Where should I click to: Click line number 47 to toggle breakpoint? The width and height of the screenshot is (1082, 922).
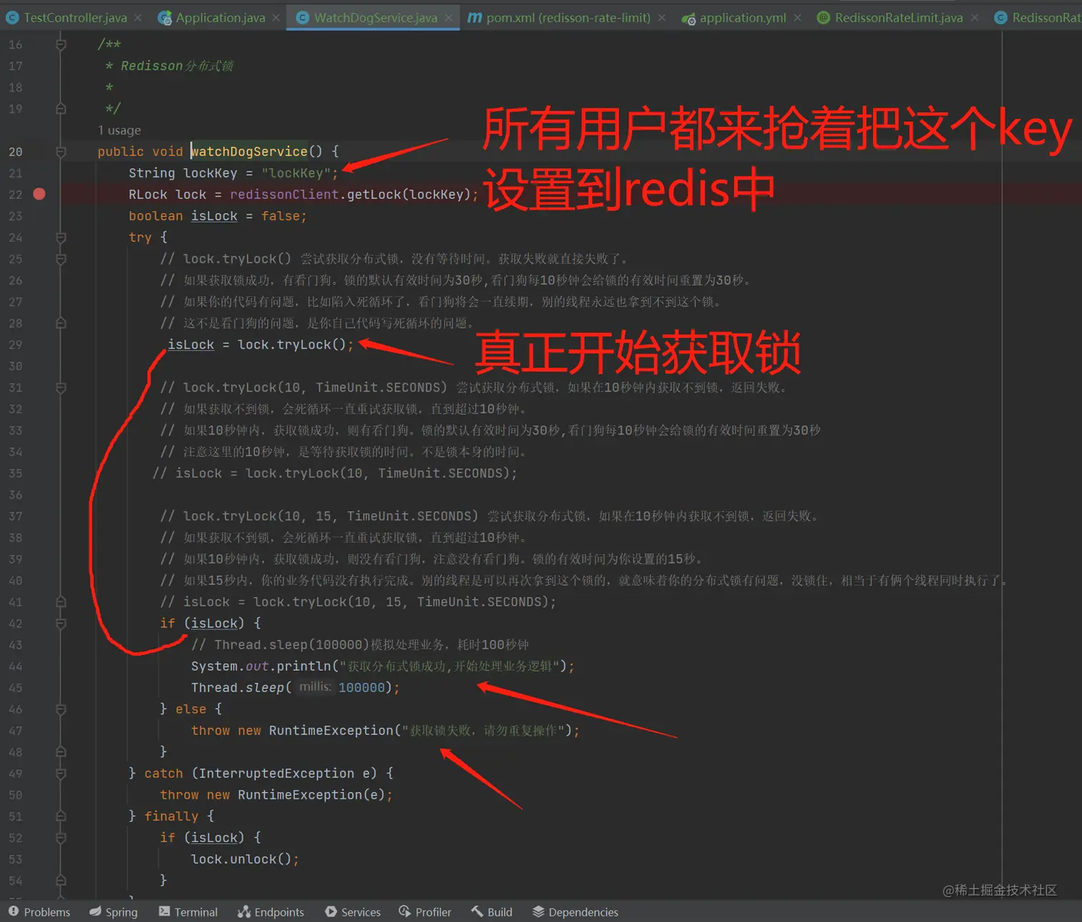pyautogui.click(x=16, y=731)
